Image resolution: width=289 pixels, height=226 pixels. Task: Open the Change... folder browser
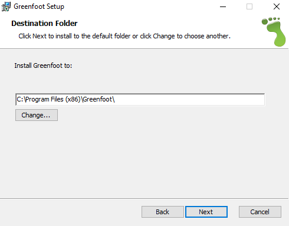pos(37,115)
